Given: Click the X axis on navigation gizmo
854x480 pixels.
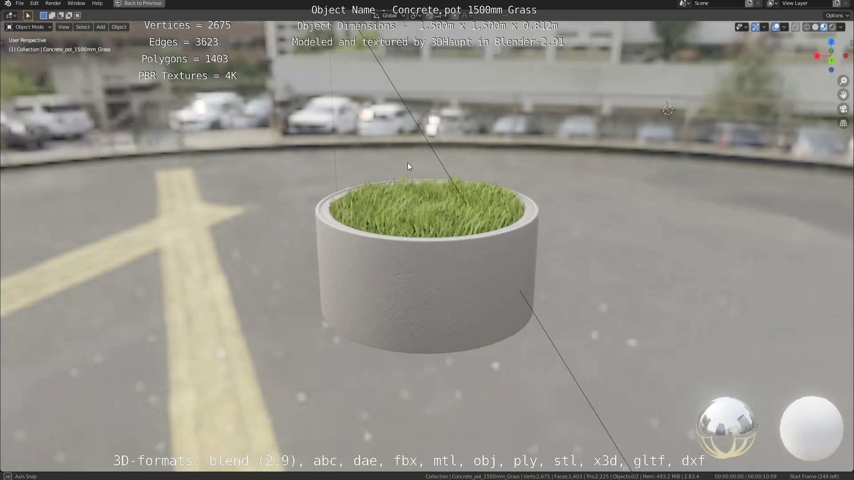Looking at the screenshot, I should point(817,56).
